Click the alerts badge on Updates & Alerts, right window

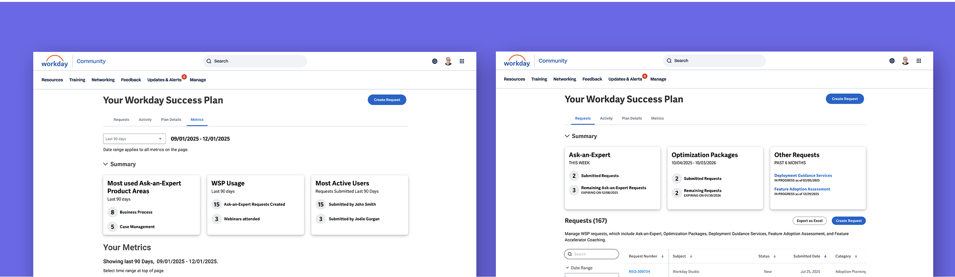coord(645,76)
